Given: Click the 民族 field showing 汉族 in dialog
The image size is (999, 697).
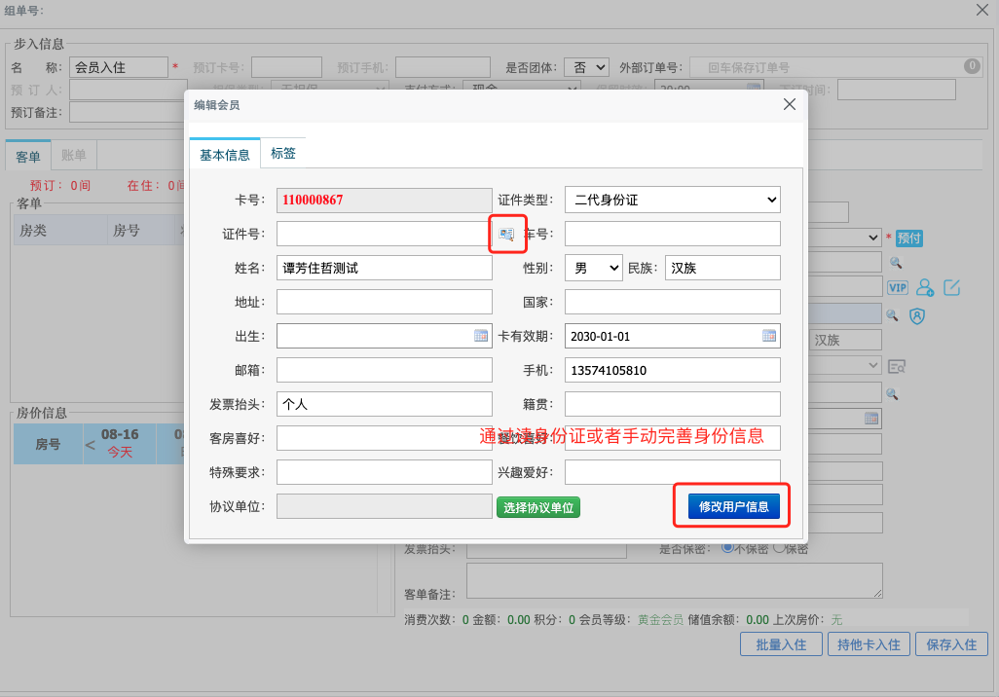Looking at the screenshot, I should coord(722,269).
